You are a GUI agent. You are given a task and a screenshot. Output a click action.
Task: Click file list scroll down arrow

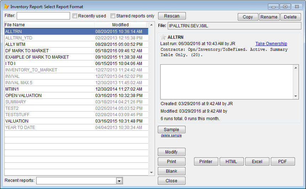click(151, 172)
